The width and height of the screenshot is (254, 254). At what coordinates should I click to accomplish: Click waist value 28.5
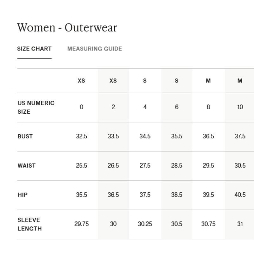[177, 165]
